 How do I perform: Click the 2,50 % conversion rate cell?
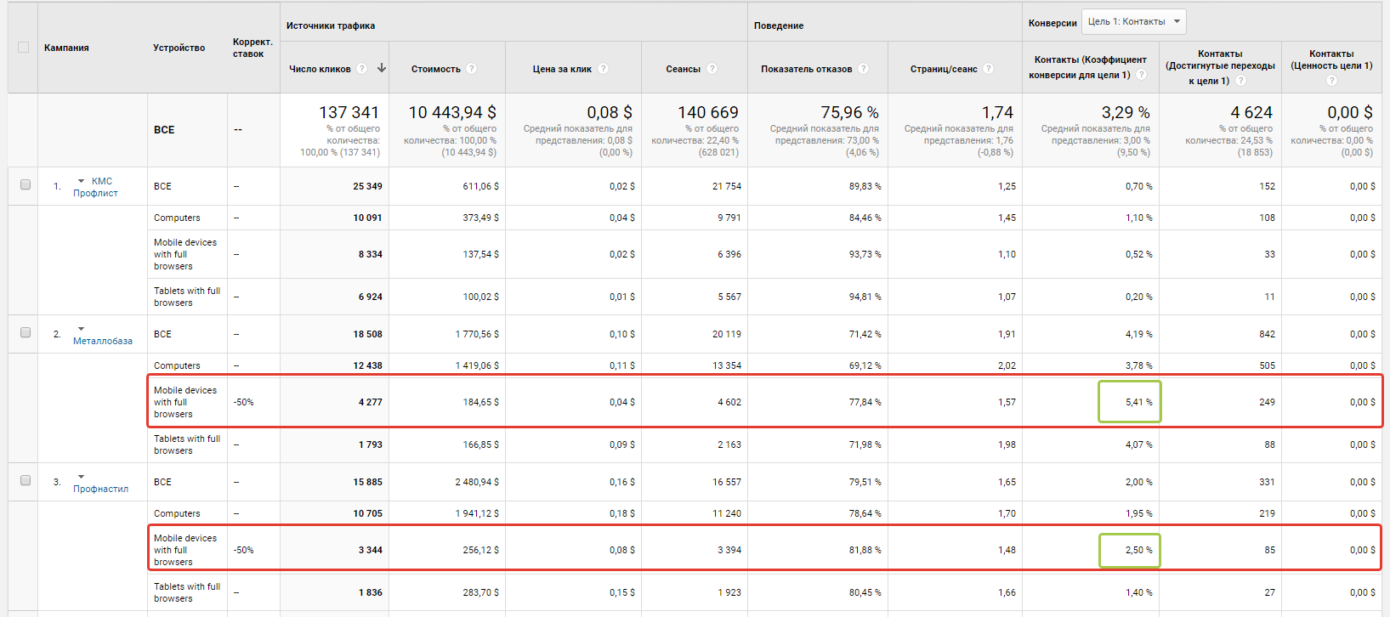point(1139,550)
